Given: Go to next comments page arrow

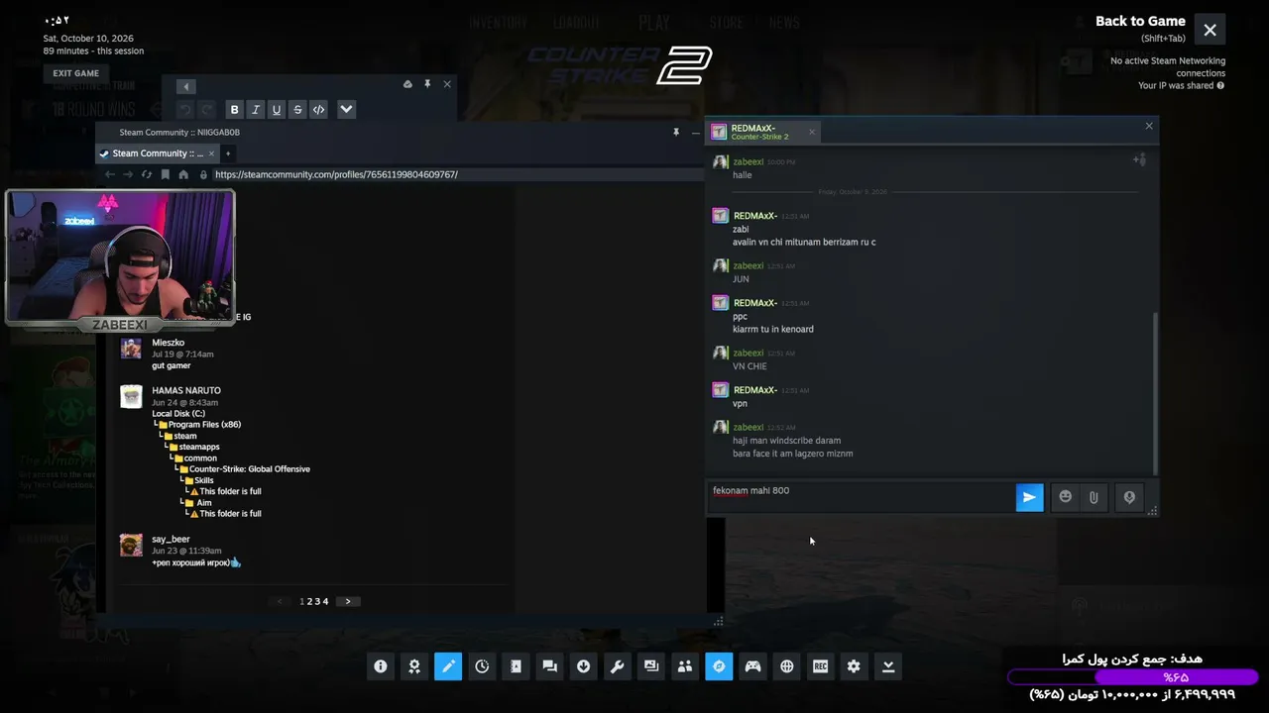Looking at the screenshot, I should click(x=347, y=601).
